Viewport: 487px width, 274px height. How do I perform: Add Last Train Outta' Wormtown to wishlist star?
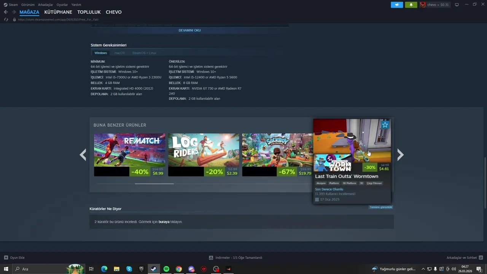click(385, 125)
